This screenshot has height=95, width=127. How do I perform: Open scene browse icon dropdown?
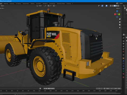coord(117,3)
